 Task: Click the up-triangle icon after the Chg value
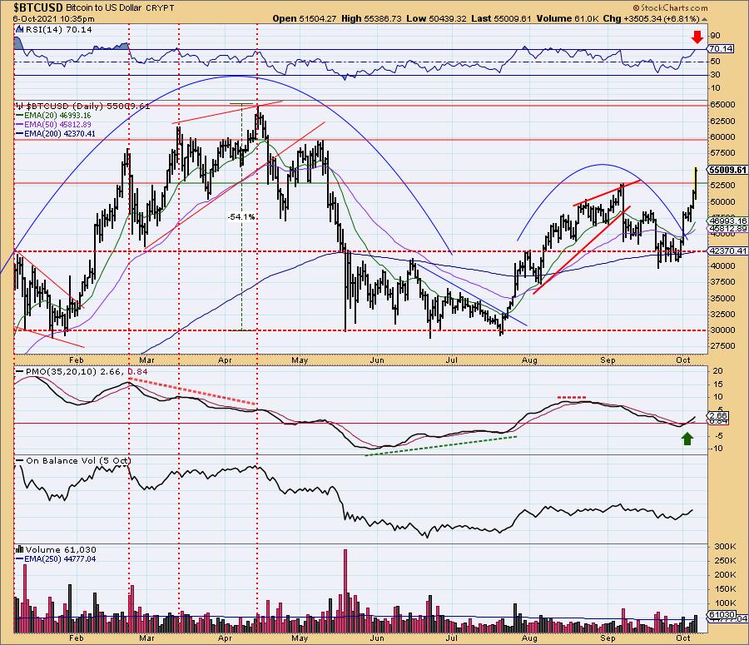tap(705, 19)
